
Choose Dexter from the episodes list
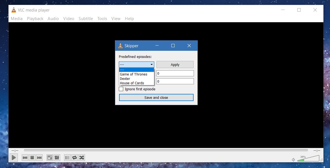click(136, 79)
